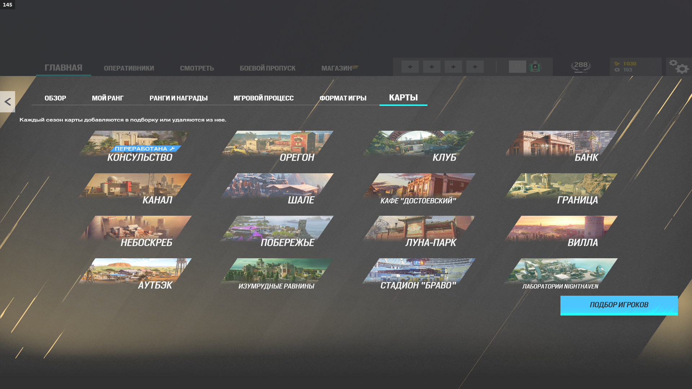692x389 pixels.
Task: Click the ПЕРЕРАБОТАНА reworked badge on the КОНСУЛЬСТВО card
Action: tap(145, 149)
